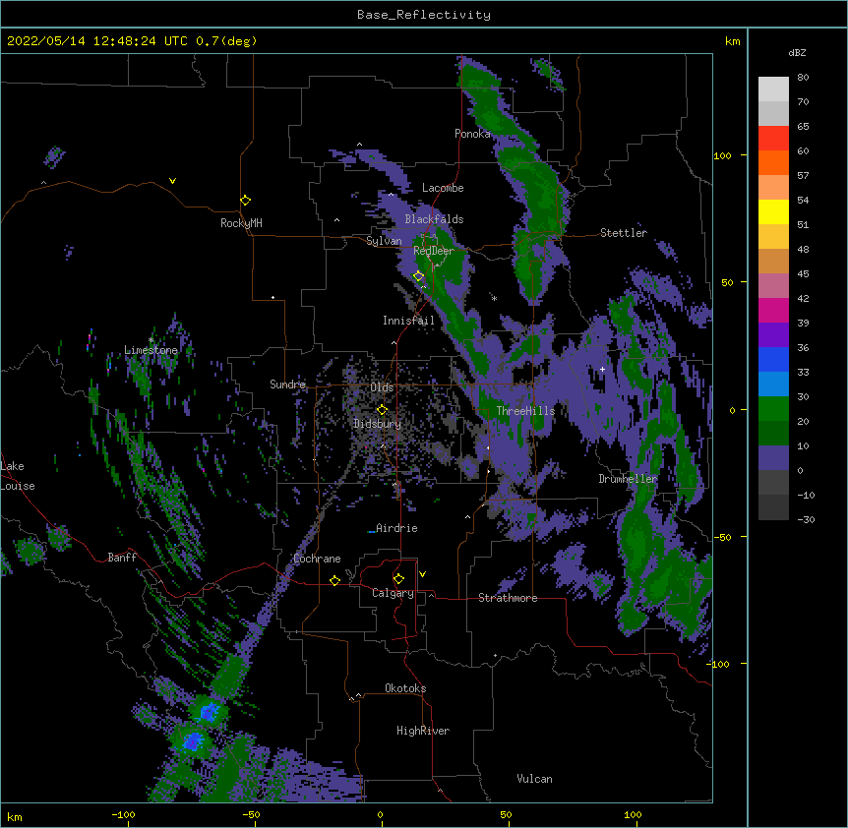Click the yellow marker near RockyMH

click(246, 201)
